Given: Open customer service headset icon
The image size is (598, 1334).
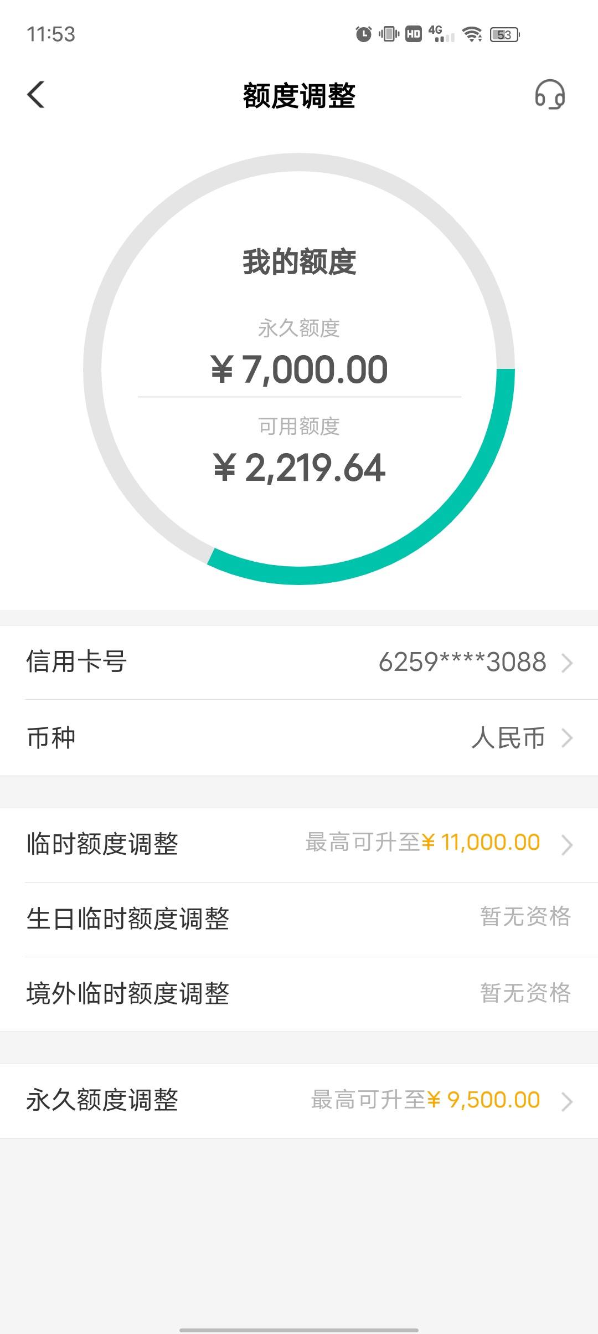Looking at the screenshot, I should click(x=550, y=95).
